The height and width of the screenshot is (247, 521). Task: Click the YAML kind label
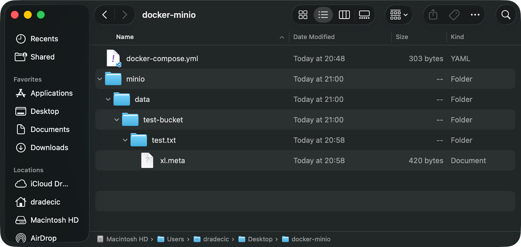(x=460, y=59)
